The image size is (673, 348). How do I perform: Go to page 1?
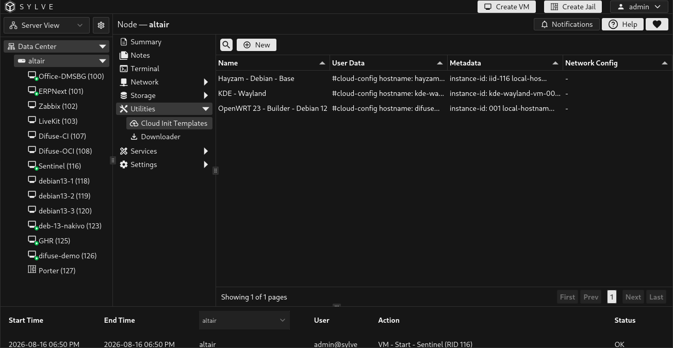[x=612, y=297]
